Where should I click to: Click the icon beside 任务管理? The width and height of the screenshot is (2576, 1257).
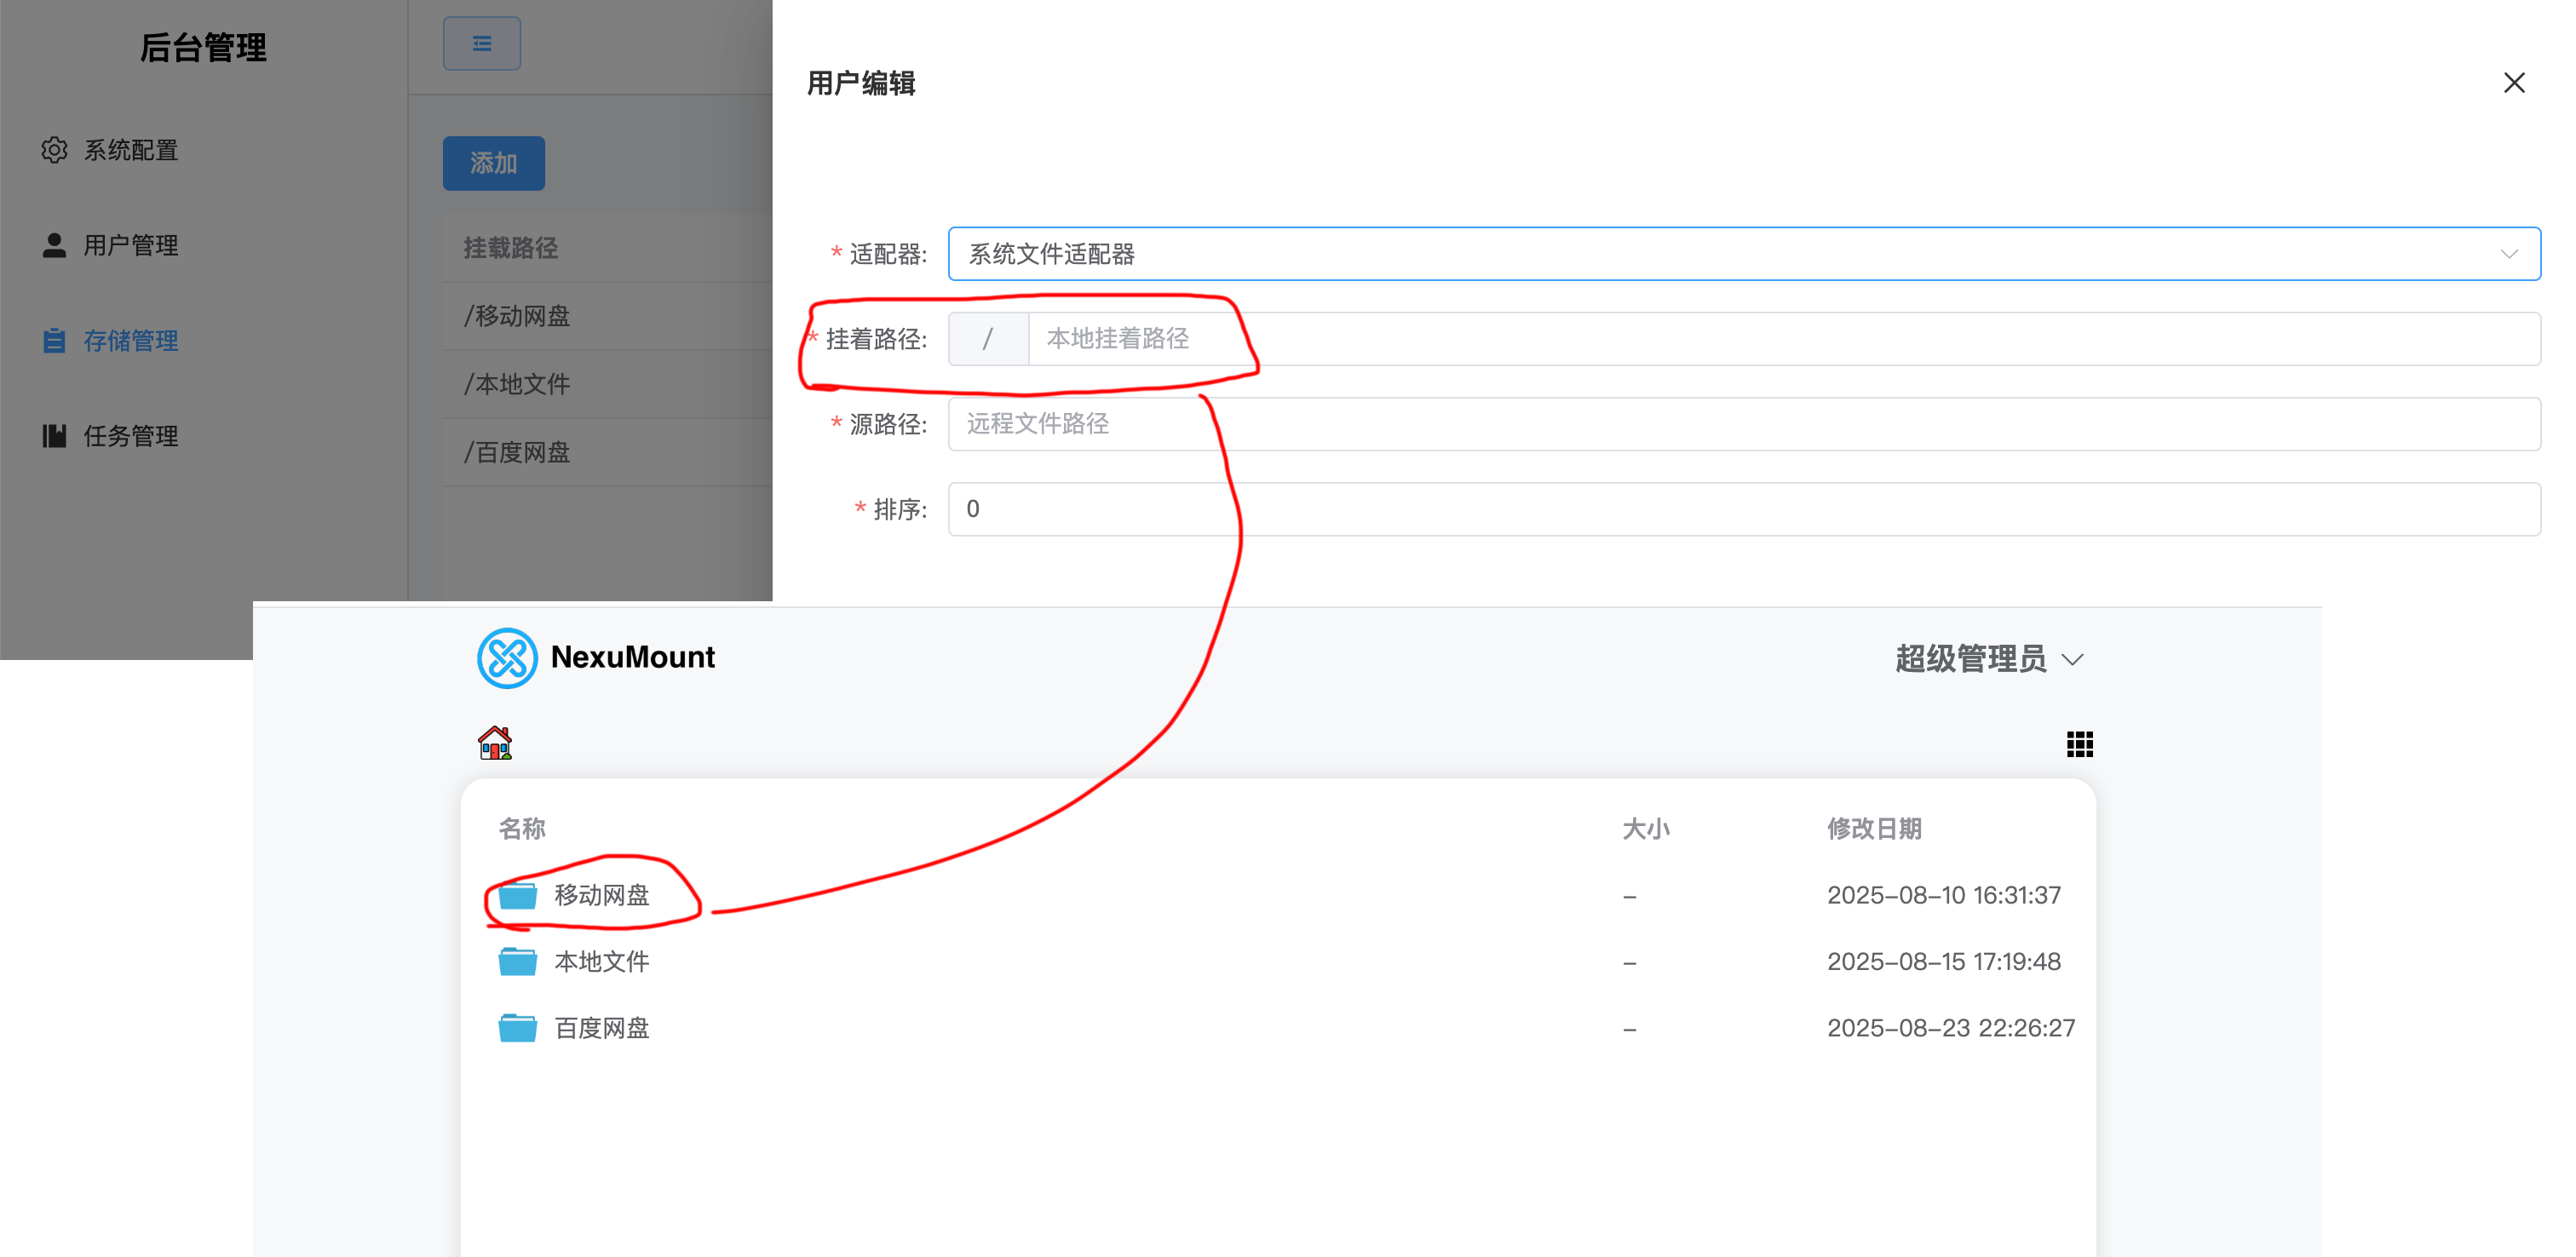click(54, 436)
